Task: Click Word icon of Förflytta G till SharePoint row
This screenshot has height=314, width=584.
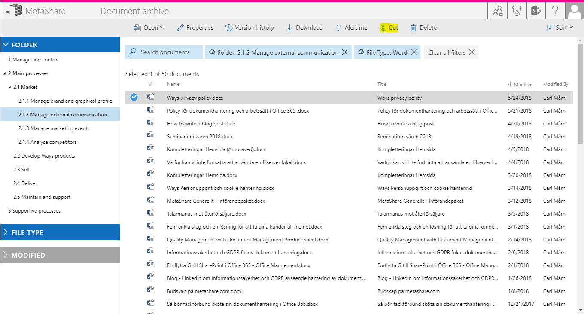Action: tap(150, 264)
